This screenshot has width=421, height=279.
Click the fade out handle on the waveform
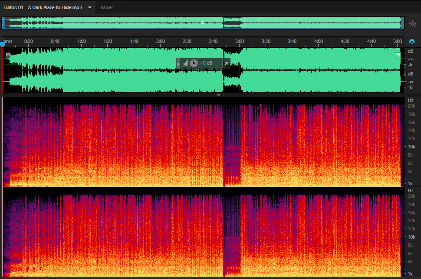click(398, 56)
